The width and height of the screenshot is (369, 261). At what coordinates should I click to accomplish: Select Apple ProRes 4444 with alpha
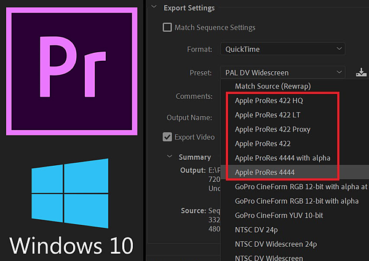282,158
